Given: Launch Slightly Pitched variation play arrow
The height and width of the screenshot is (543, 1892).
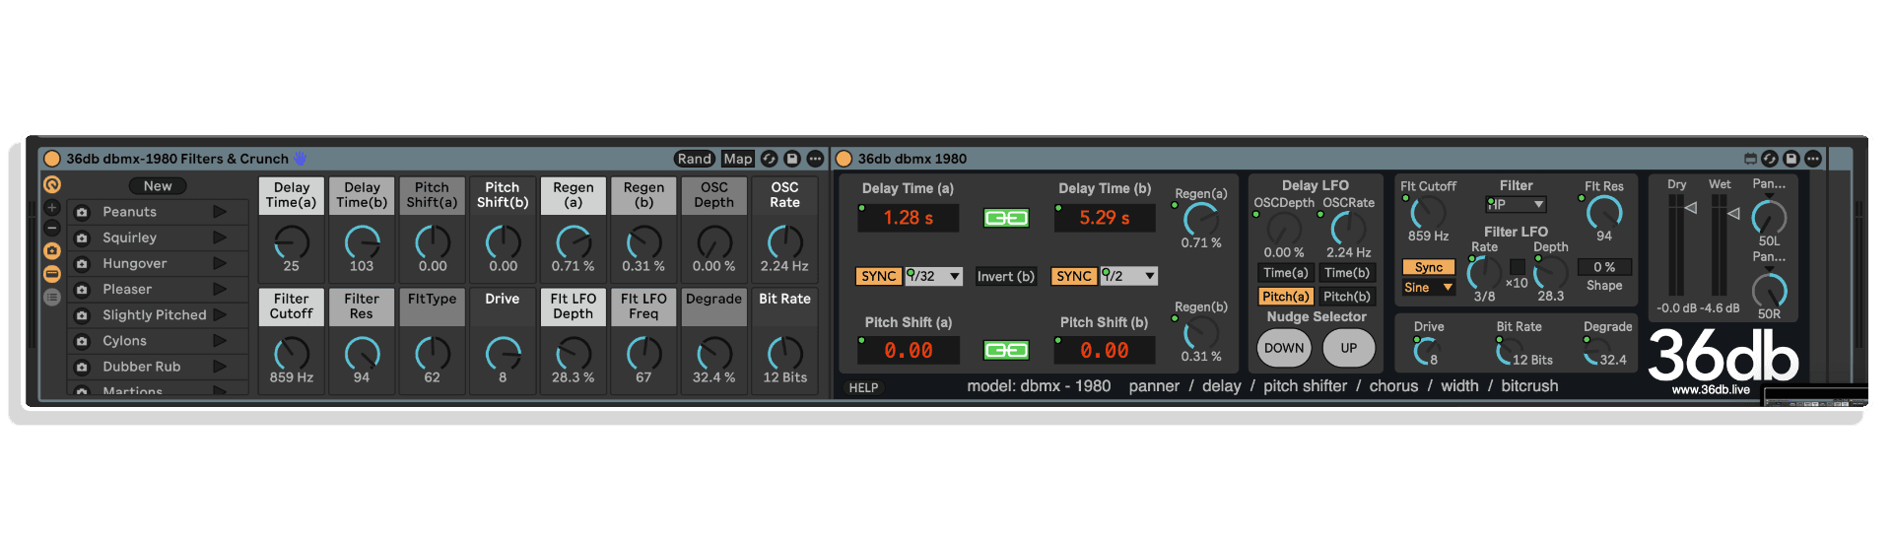Looking at the screenshot, I should tap(220, 315).
